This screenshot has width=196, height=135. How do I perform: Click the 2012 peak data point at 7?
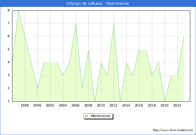114,24
